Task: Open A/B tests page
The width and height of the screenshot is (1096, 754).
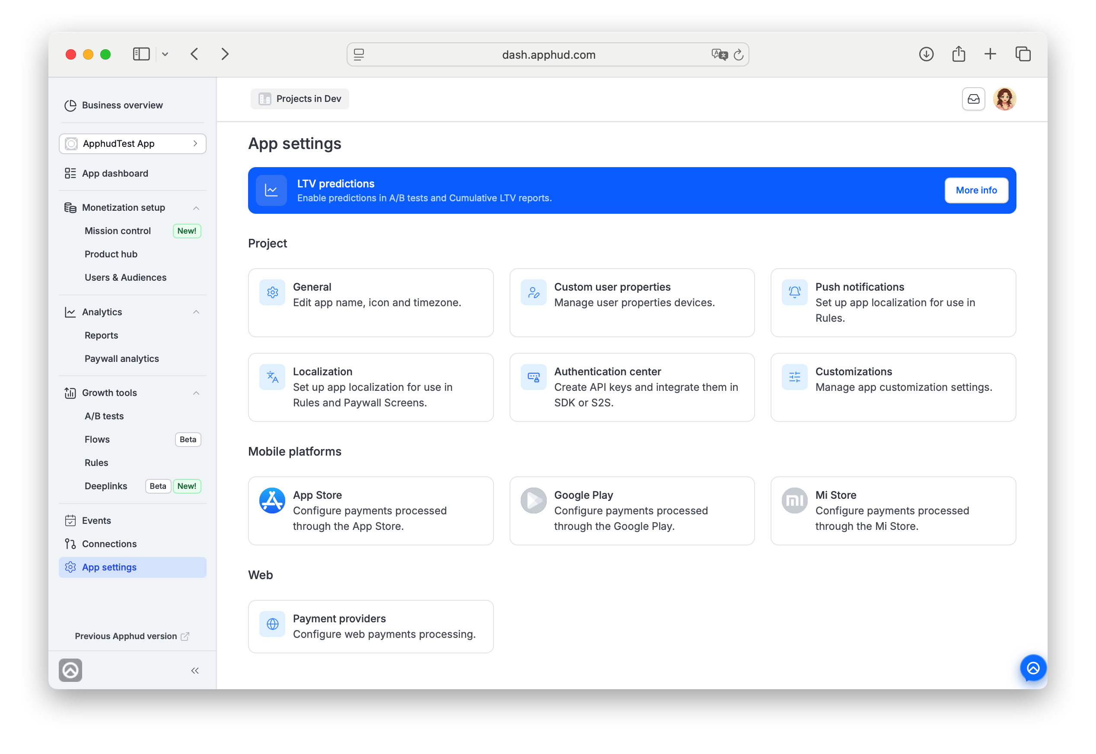Action: click(104, 416)
